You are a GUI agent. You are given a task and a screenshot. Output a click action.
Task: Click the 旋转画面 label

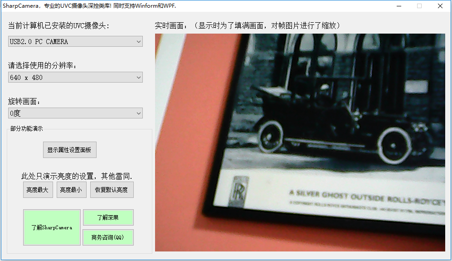click(24, 101)
